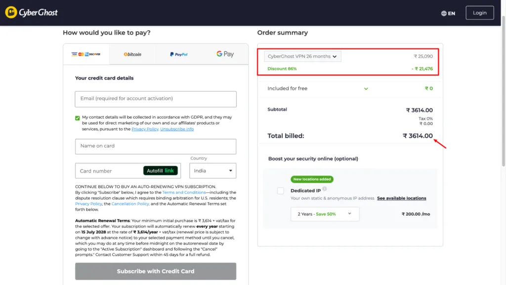Screen dimensions: 506x285
Task: Click Subscribe with Credit Card button
Action: pos(156,271)
